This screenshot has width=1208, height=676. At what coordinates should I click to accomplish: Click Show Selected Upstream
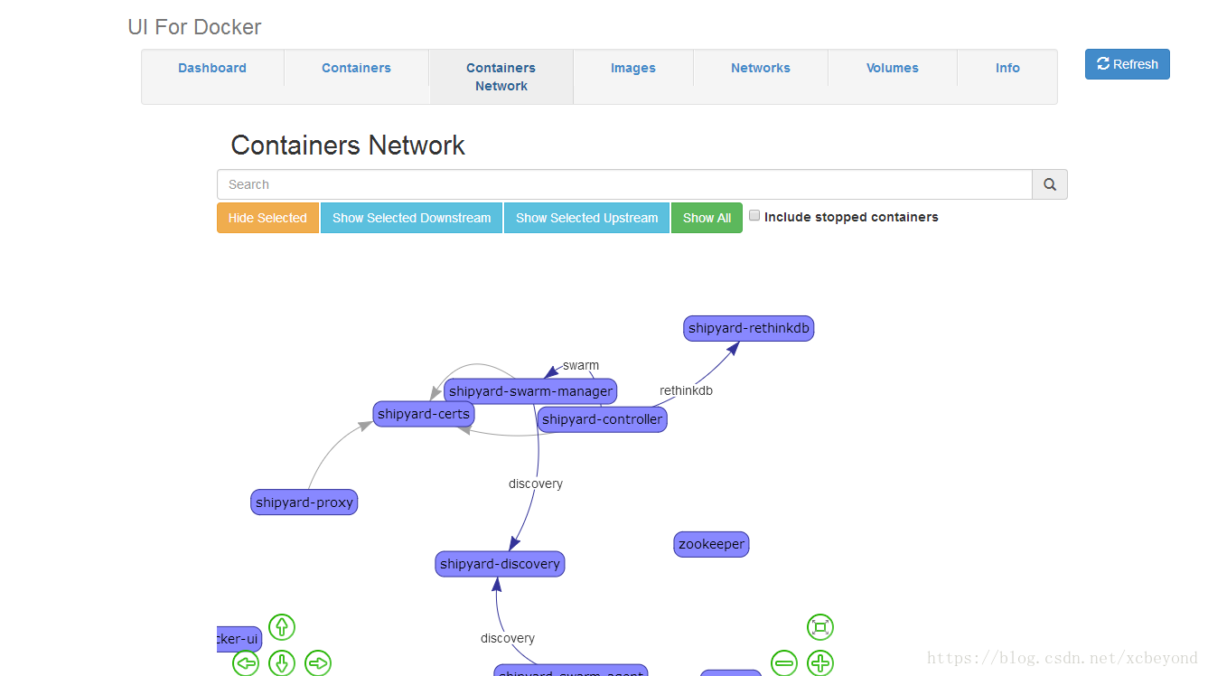point(585,217)
